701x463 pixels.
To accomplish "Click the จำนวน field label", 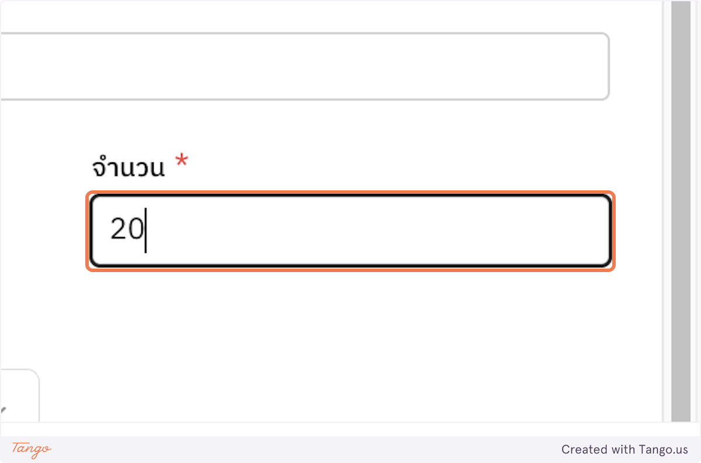I will click(x=130, y=166).
